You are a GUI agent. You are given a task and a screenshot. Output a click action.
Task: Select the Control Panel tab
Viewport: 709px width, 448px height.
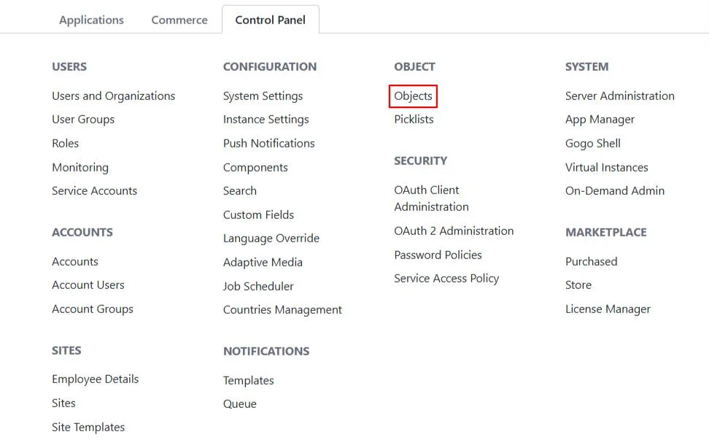coord(271,20)
